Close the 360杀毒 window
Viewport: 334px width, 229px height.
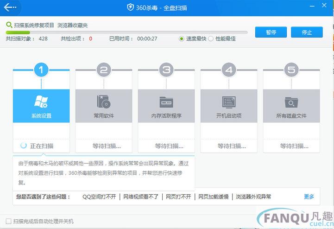click(x=324, y=5)
